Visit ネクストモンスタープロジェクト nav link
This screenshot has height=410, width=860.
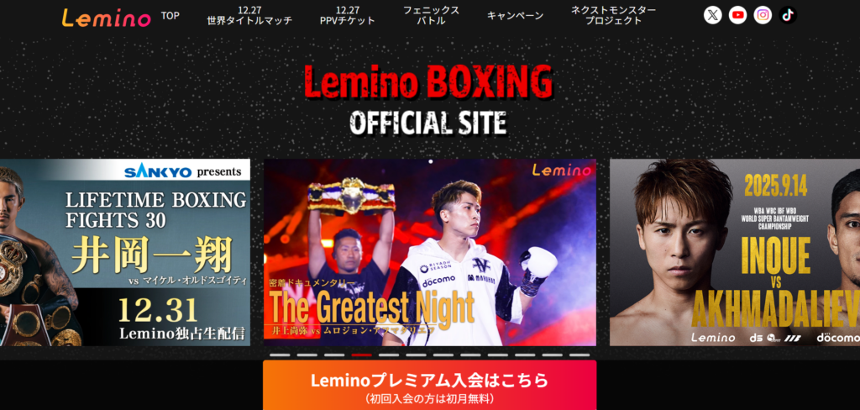(613, 15)
